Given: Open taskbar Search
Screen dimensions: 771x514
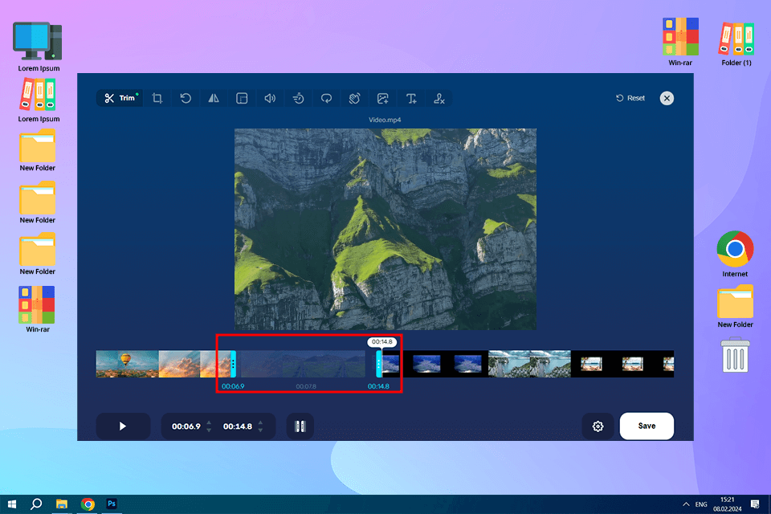Looking at the screenshot, I should coord(36,504).
